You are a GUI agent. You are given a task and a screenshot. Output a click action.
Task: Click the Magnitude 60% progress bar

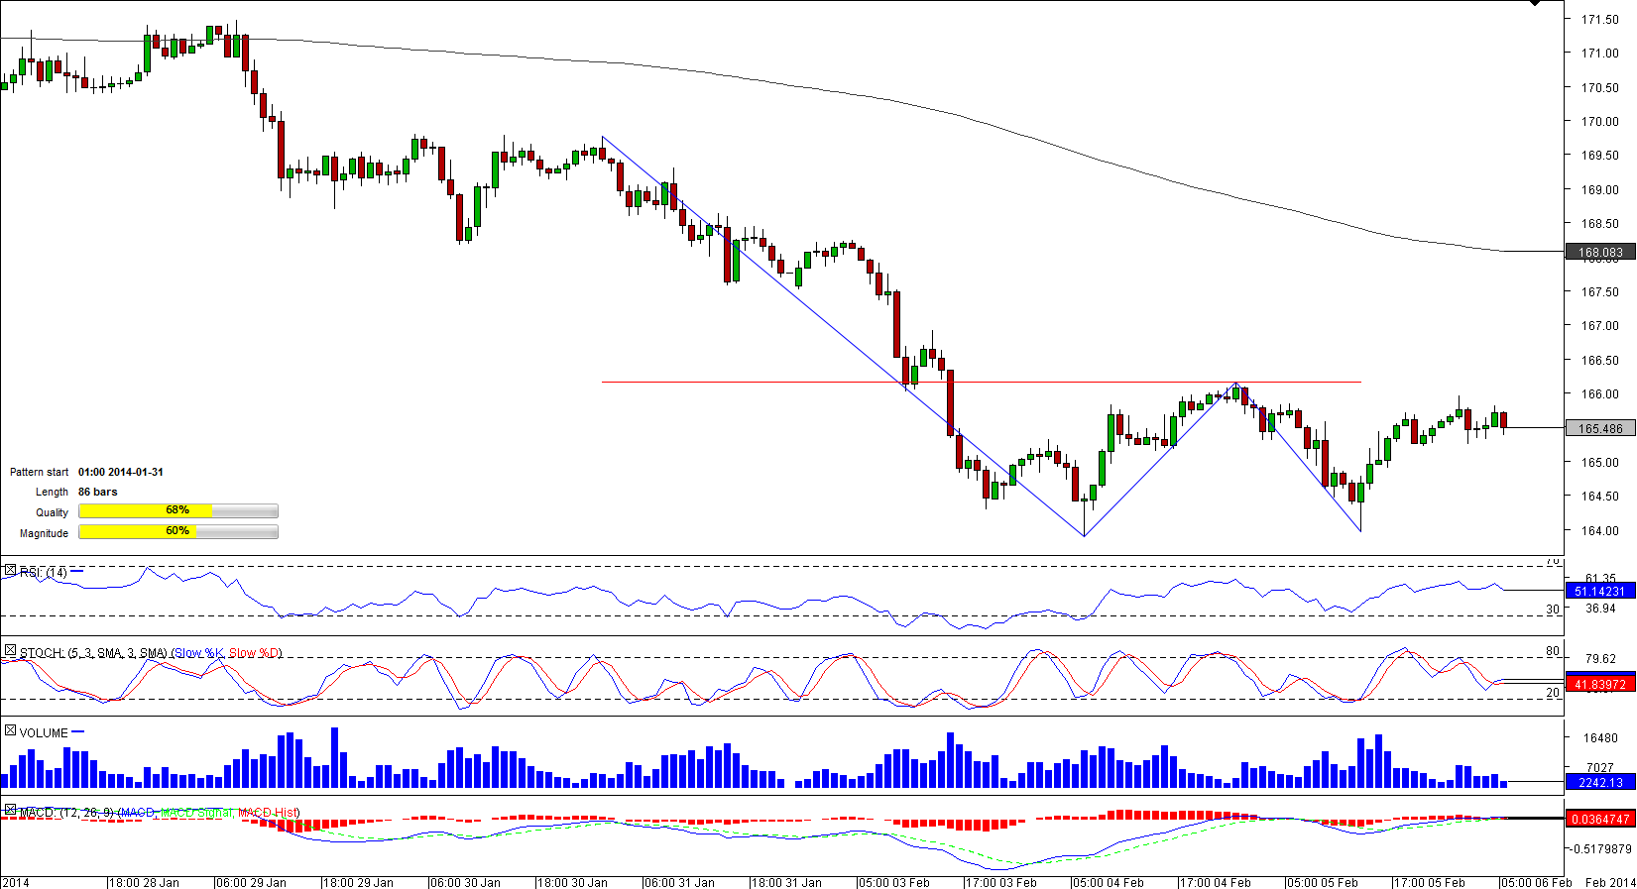178,532
